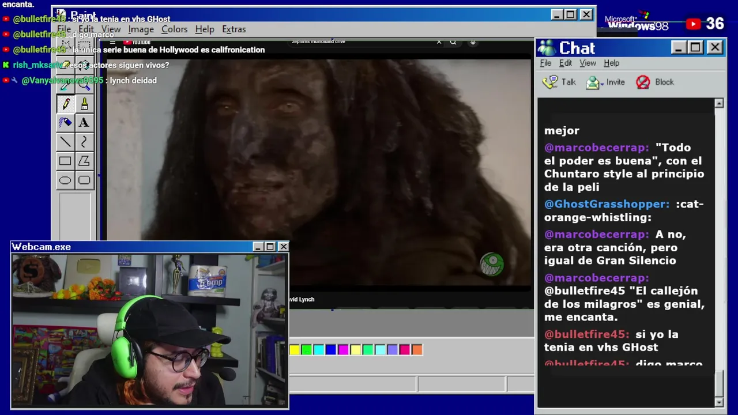The image size is (738, 415).
Task: Click the Block icon in Chat
Action: 643,82
